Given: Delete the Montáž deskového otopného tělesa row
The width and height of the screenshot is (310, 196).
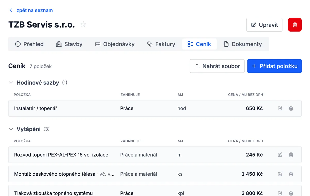Looking at the screenshot, I should (291, 174).
